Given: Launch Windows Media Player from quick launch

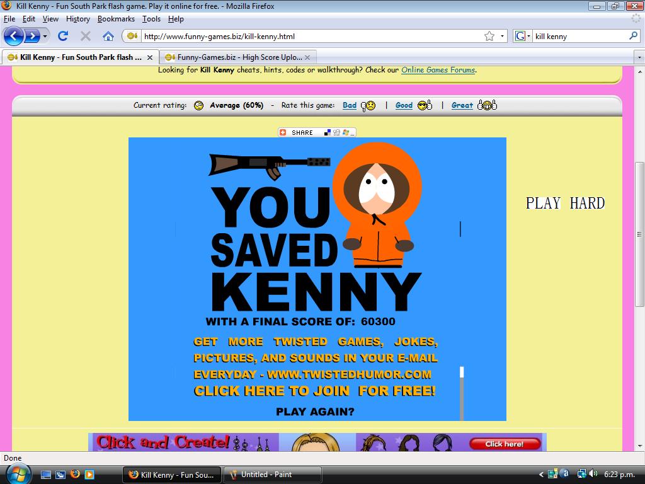Looking at the screenshot, I should click(89, 475).
